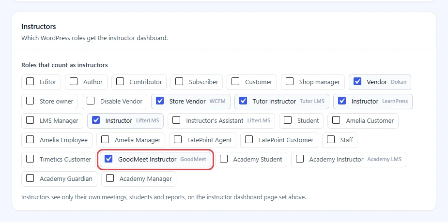448x222 pixels.
Task: Uncheck the Vendor Dokan role
Action: coord(357,82)
